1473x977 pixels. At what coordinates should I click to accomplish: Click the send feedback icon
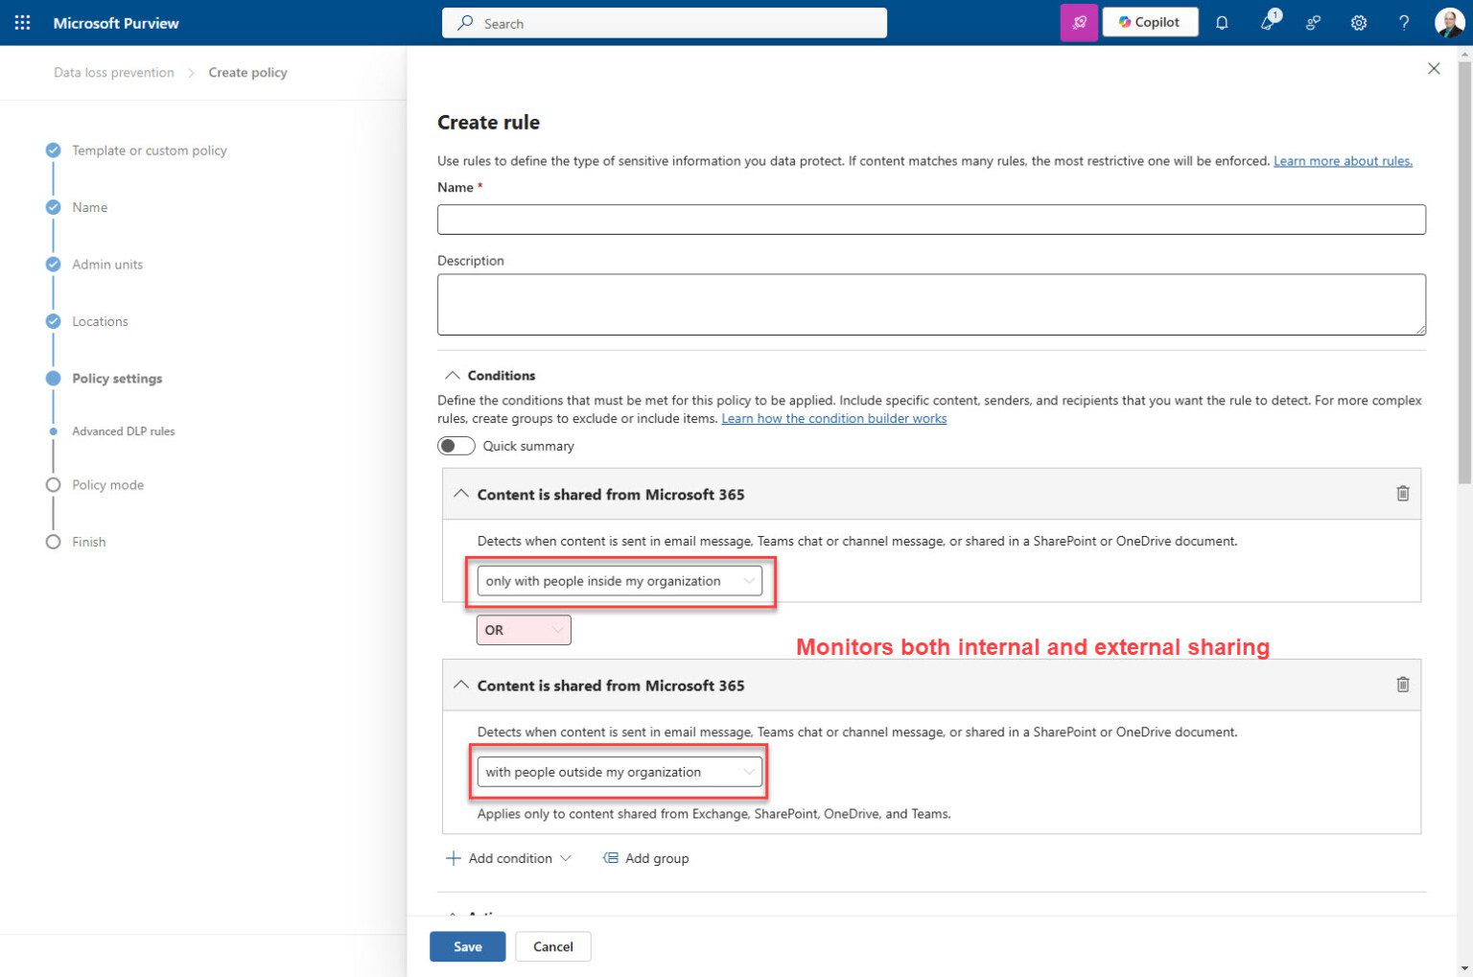(1313, 22)
